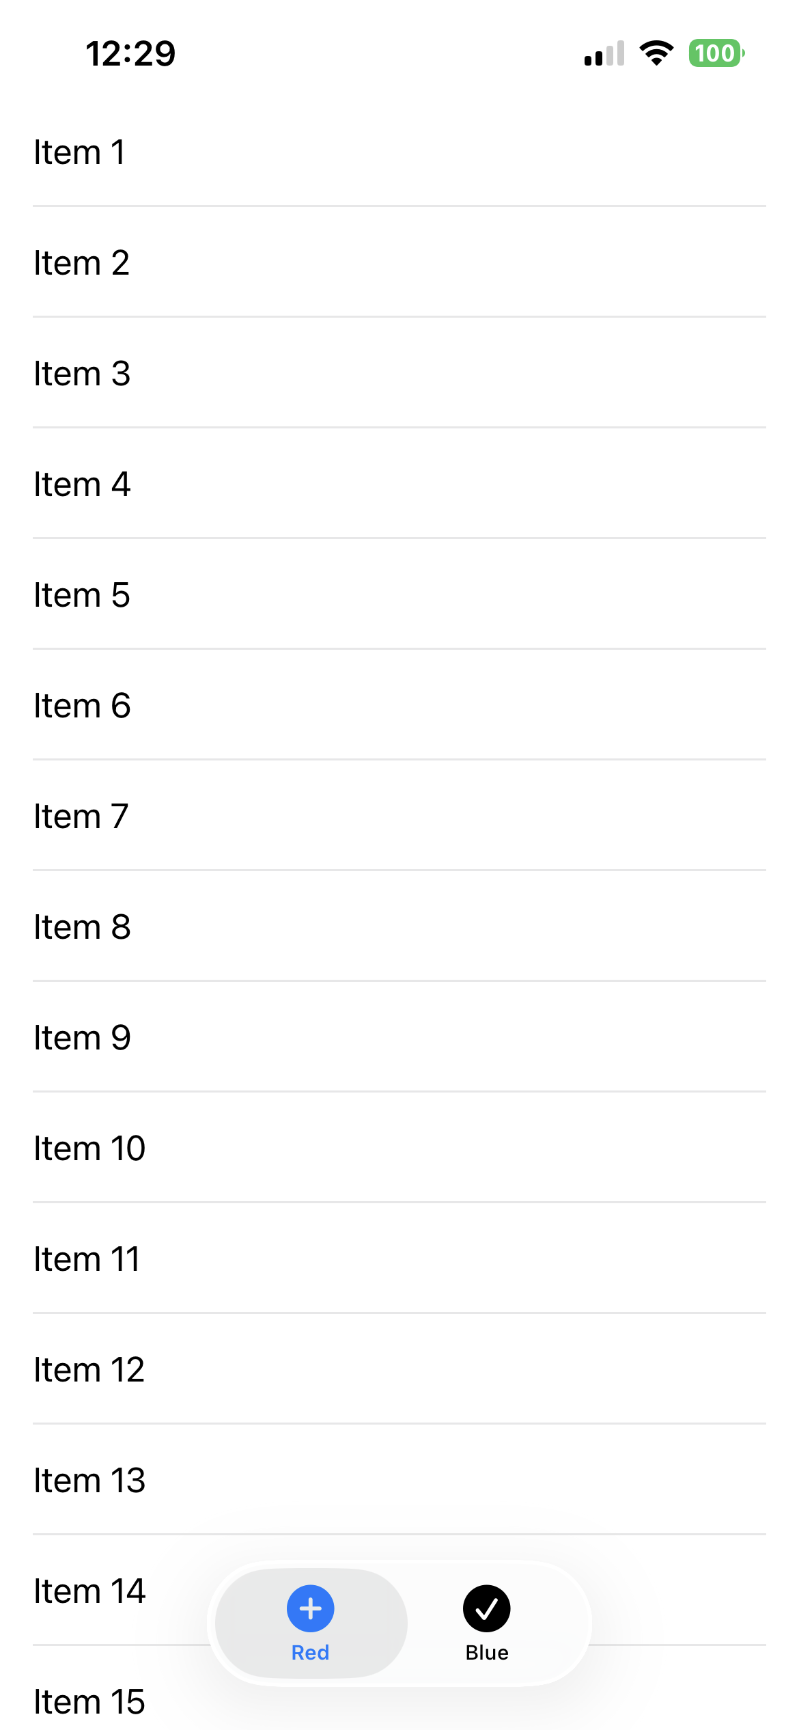Tap the battery indicator icon
Image resolution: width=799 pixels, height=1730 pixels.
pos(716,53)
